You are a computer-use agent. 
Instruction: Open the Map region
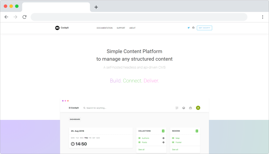[x=178, y=138]
